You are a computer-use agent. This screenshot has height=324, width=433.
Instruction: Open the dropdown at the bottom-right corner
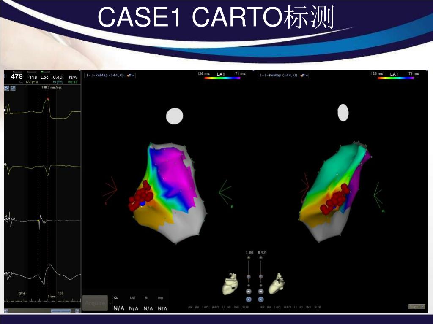tap(417, 307)
